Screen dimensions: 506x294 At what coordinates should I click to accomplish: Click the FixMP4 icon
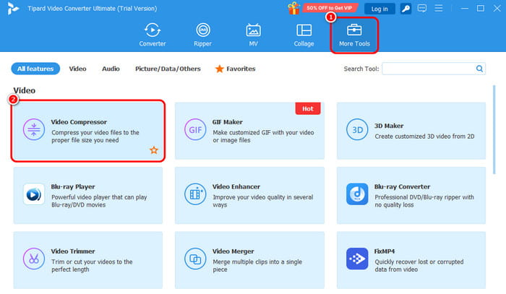[357, 259]
